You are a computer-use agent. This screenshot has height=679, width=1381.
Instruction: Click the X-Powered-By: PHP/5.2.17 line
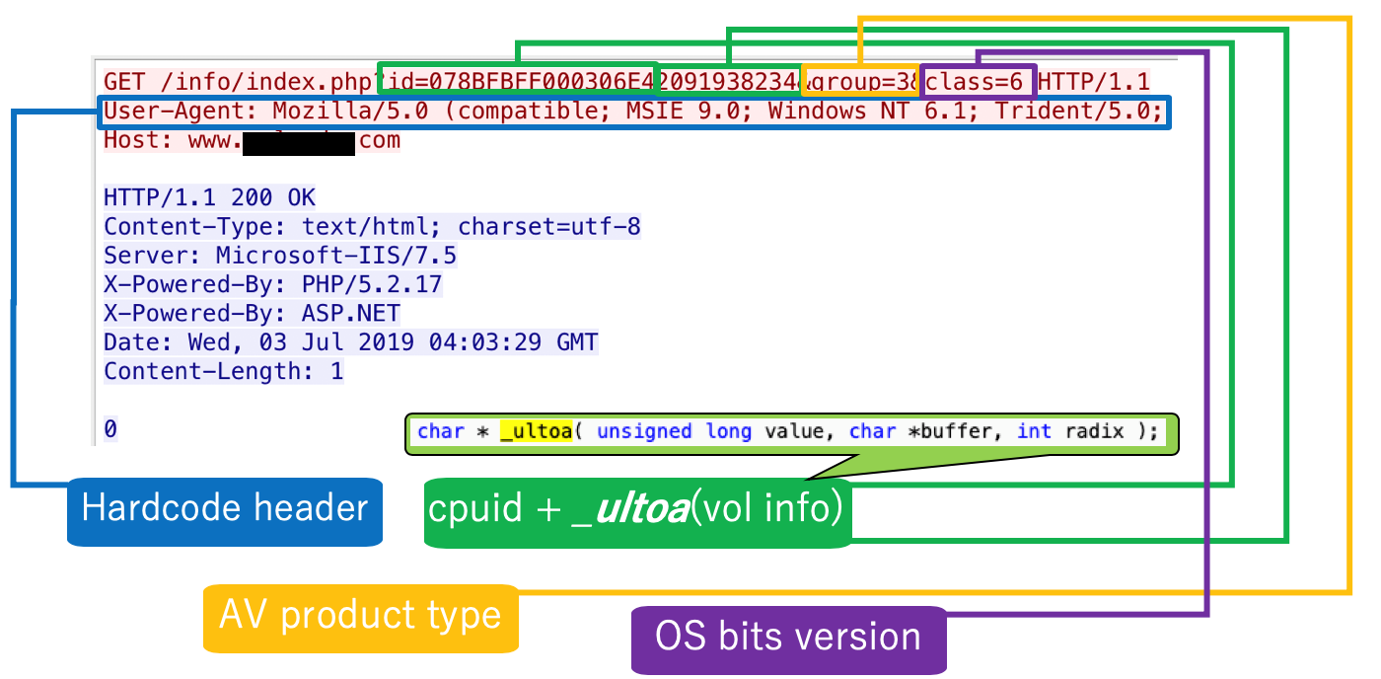tap(273, 285)
